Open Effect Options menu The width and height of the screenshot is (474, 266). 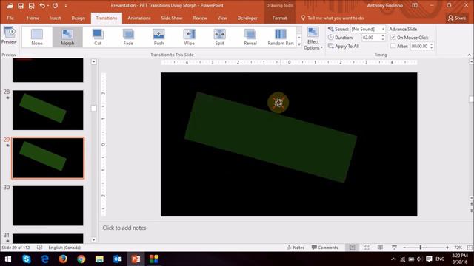(313, 38)
